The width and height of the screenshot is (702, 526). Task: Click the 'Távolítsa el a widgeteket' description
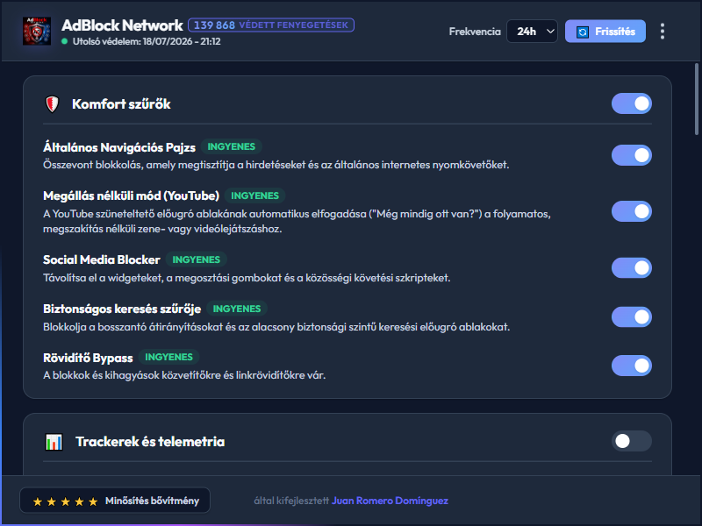pos(247,278)
